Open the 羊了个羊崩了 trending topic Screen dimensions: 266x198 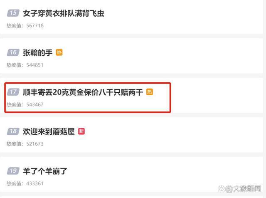click(45, 171)
